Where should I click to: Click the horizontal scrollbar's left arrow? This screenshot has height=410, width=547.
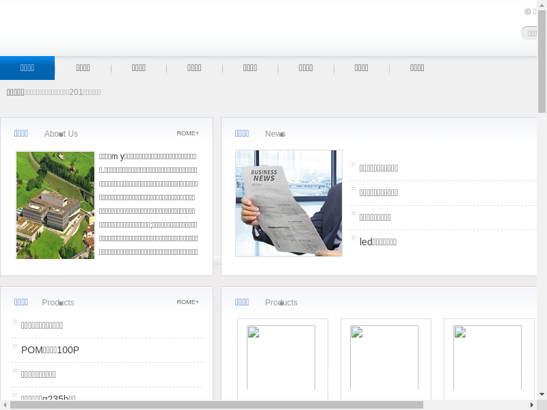point(5,405)
